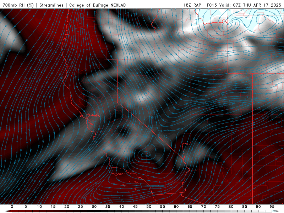Viewport: 284px width, 213px height.
Task: Click the '60' colorbar scale label
Action: [x=176, y=207]
